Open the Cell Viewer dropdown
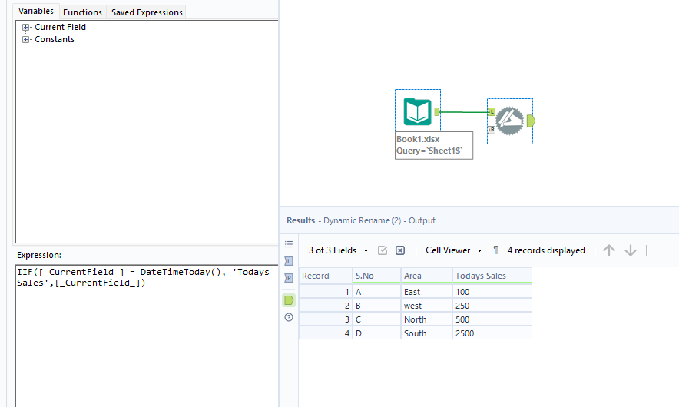 pyautogui.click(x=454, y=250)
